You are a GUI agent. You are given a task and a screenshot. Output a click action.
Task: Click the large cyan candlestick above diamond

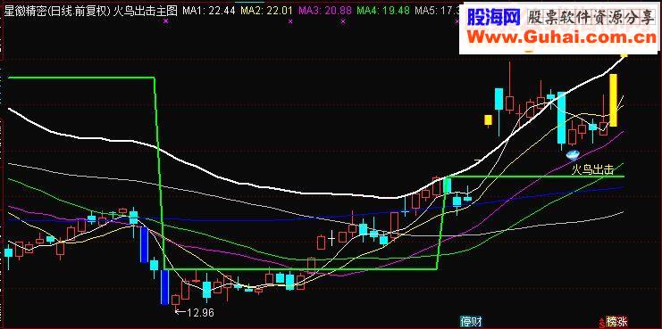point(562,118)
